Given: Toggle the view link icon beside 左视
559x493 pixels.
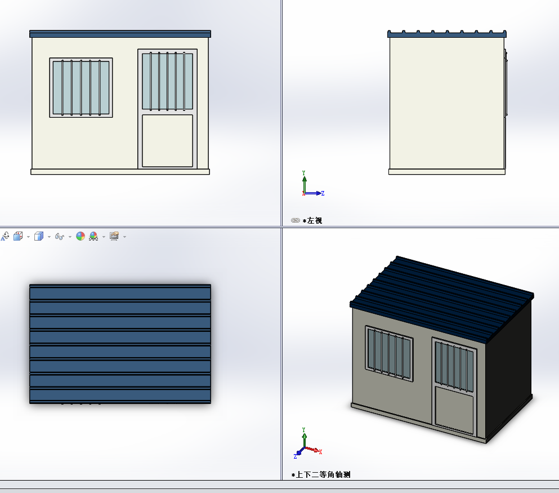Looking at the screenshot, I should [296, 220].
